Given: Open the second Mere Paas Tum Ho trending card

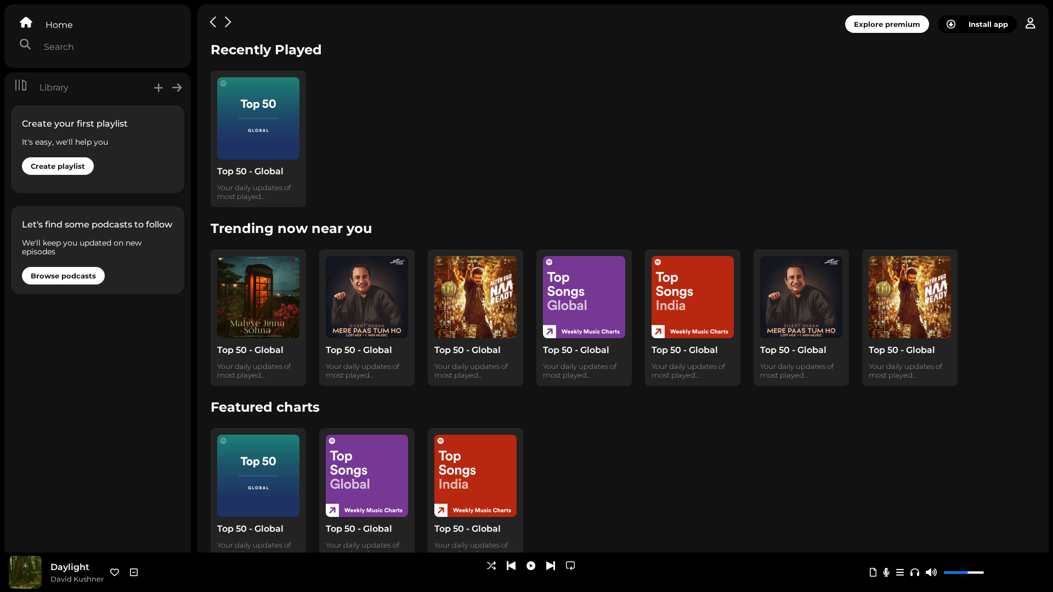Looking at the screenshot, I should pyautogui.click(x=801, y=317).
